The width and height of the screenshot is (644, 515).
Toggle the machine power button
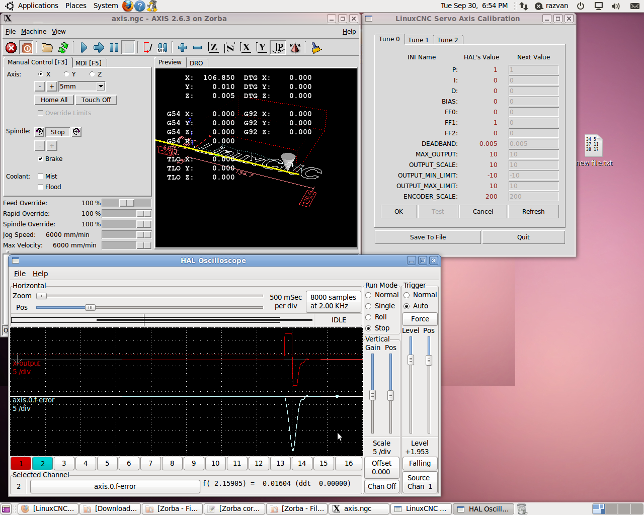[x=27, y=48]
